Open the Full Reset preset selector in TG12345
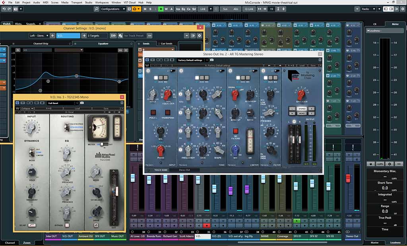Screen dimensions: 407x246 tap(62, 103)
